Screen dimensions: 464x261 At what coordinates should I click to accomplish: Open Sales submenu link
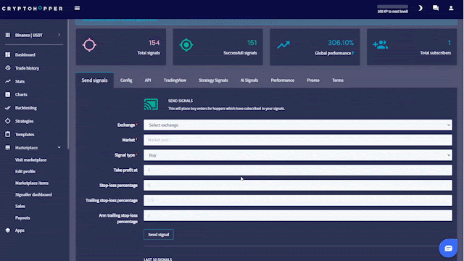[20, 206]
